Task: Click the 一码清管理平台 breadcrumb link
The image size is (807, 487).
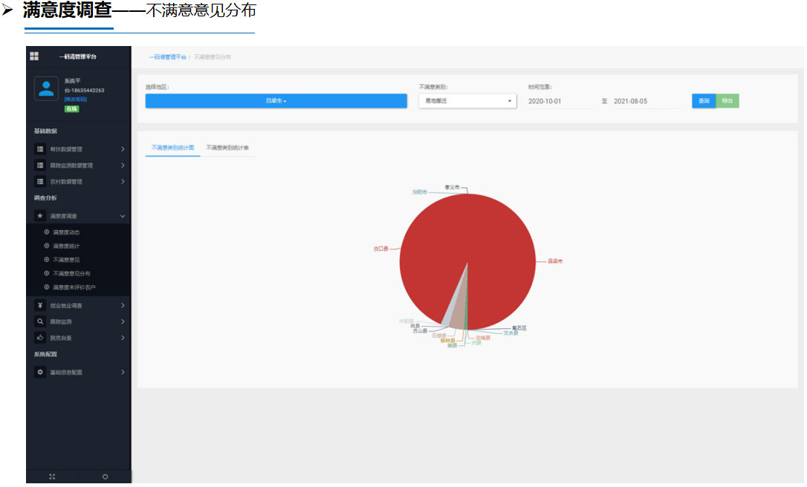Action: pyautogui.click(x=167, y=57)
